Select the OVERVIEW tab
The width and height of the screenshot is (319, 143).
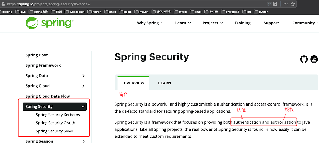(134, 83)
